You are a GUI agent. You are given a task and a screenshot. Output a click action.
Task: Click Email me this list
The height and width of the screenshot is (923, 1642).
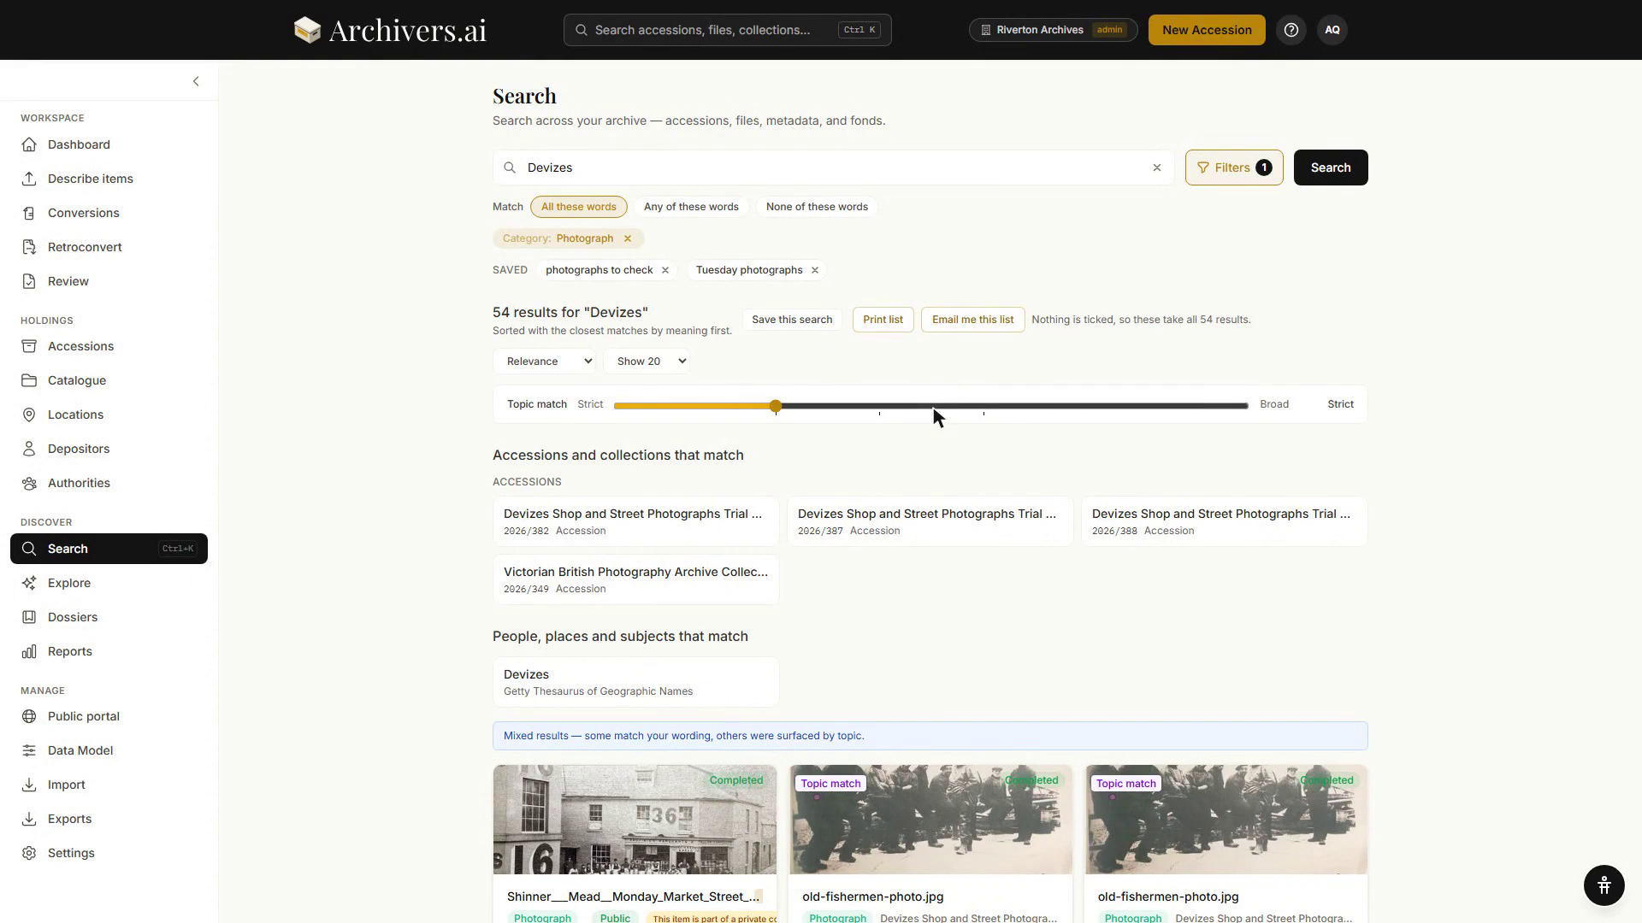click(x=972, y=320)
